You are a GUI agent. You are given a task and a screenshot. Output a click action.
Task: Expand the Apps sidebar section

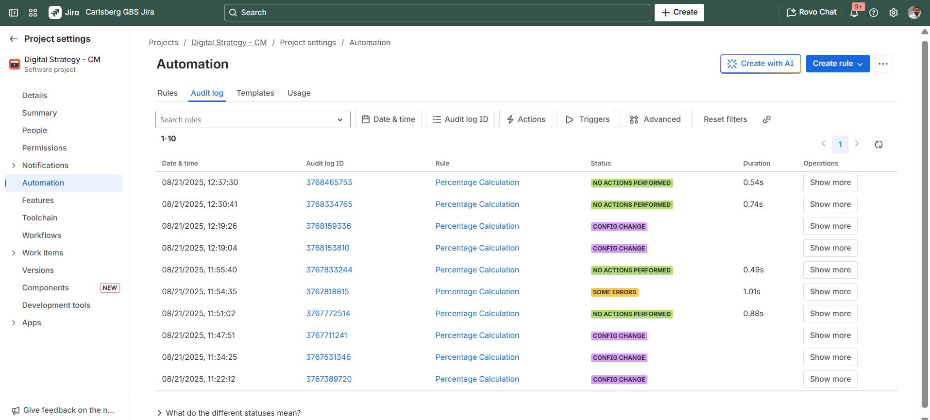14,323
